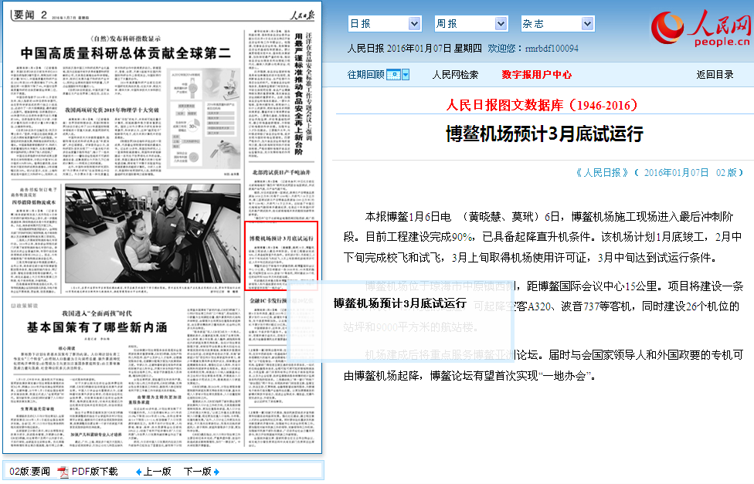Click the right arrow icon after 下一版
The height and width of the screenshot is (484, 754).
(216, 472)
